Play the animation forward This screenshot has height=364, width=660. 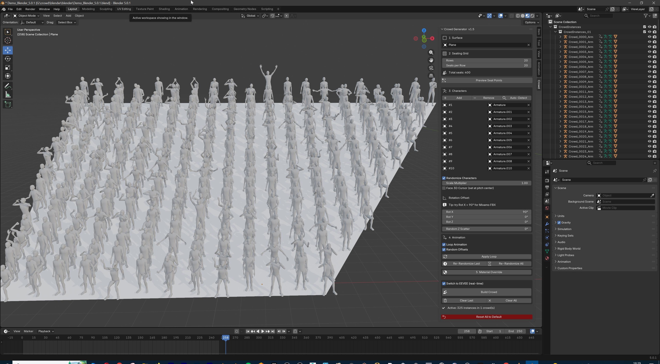[x=263, y=332]
